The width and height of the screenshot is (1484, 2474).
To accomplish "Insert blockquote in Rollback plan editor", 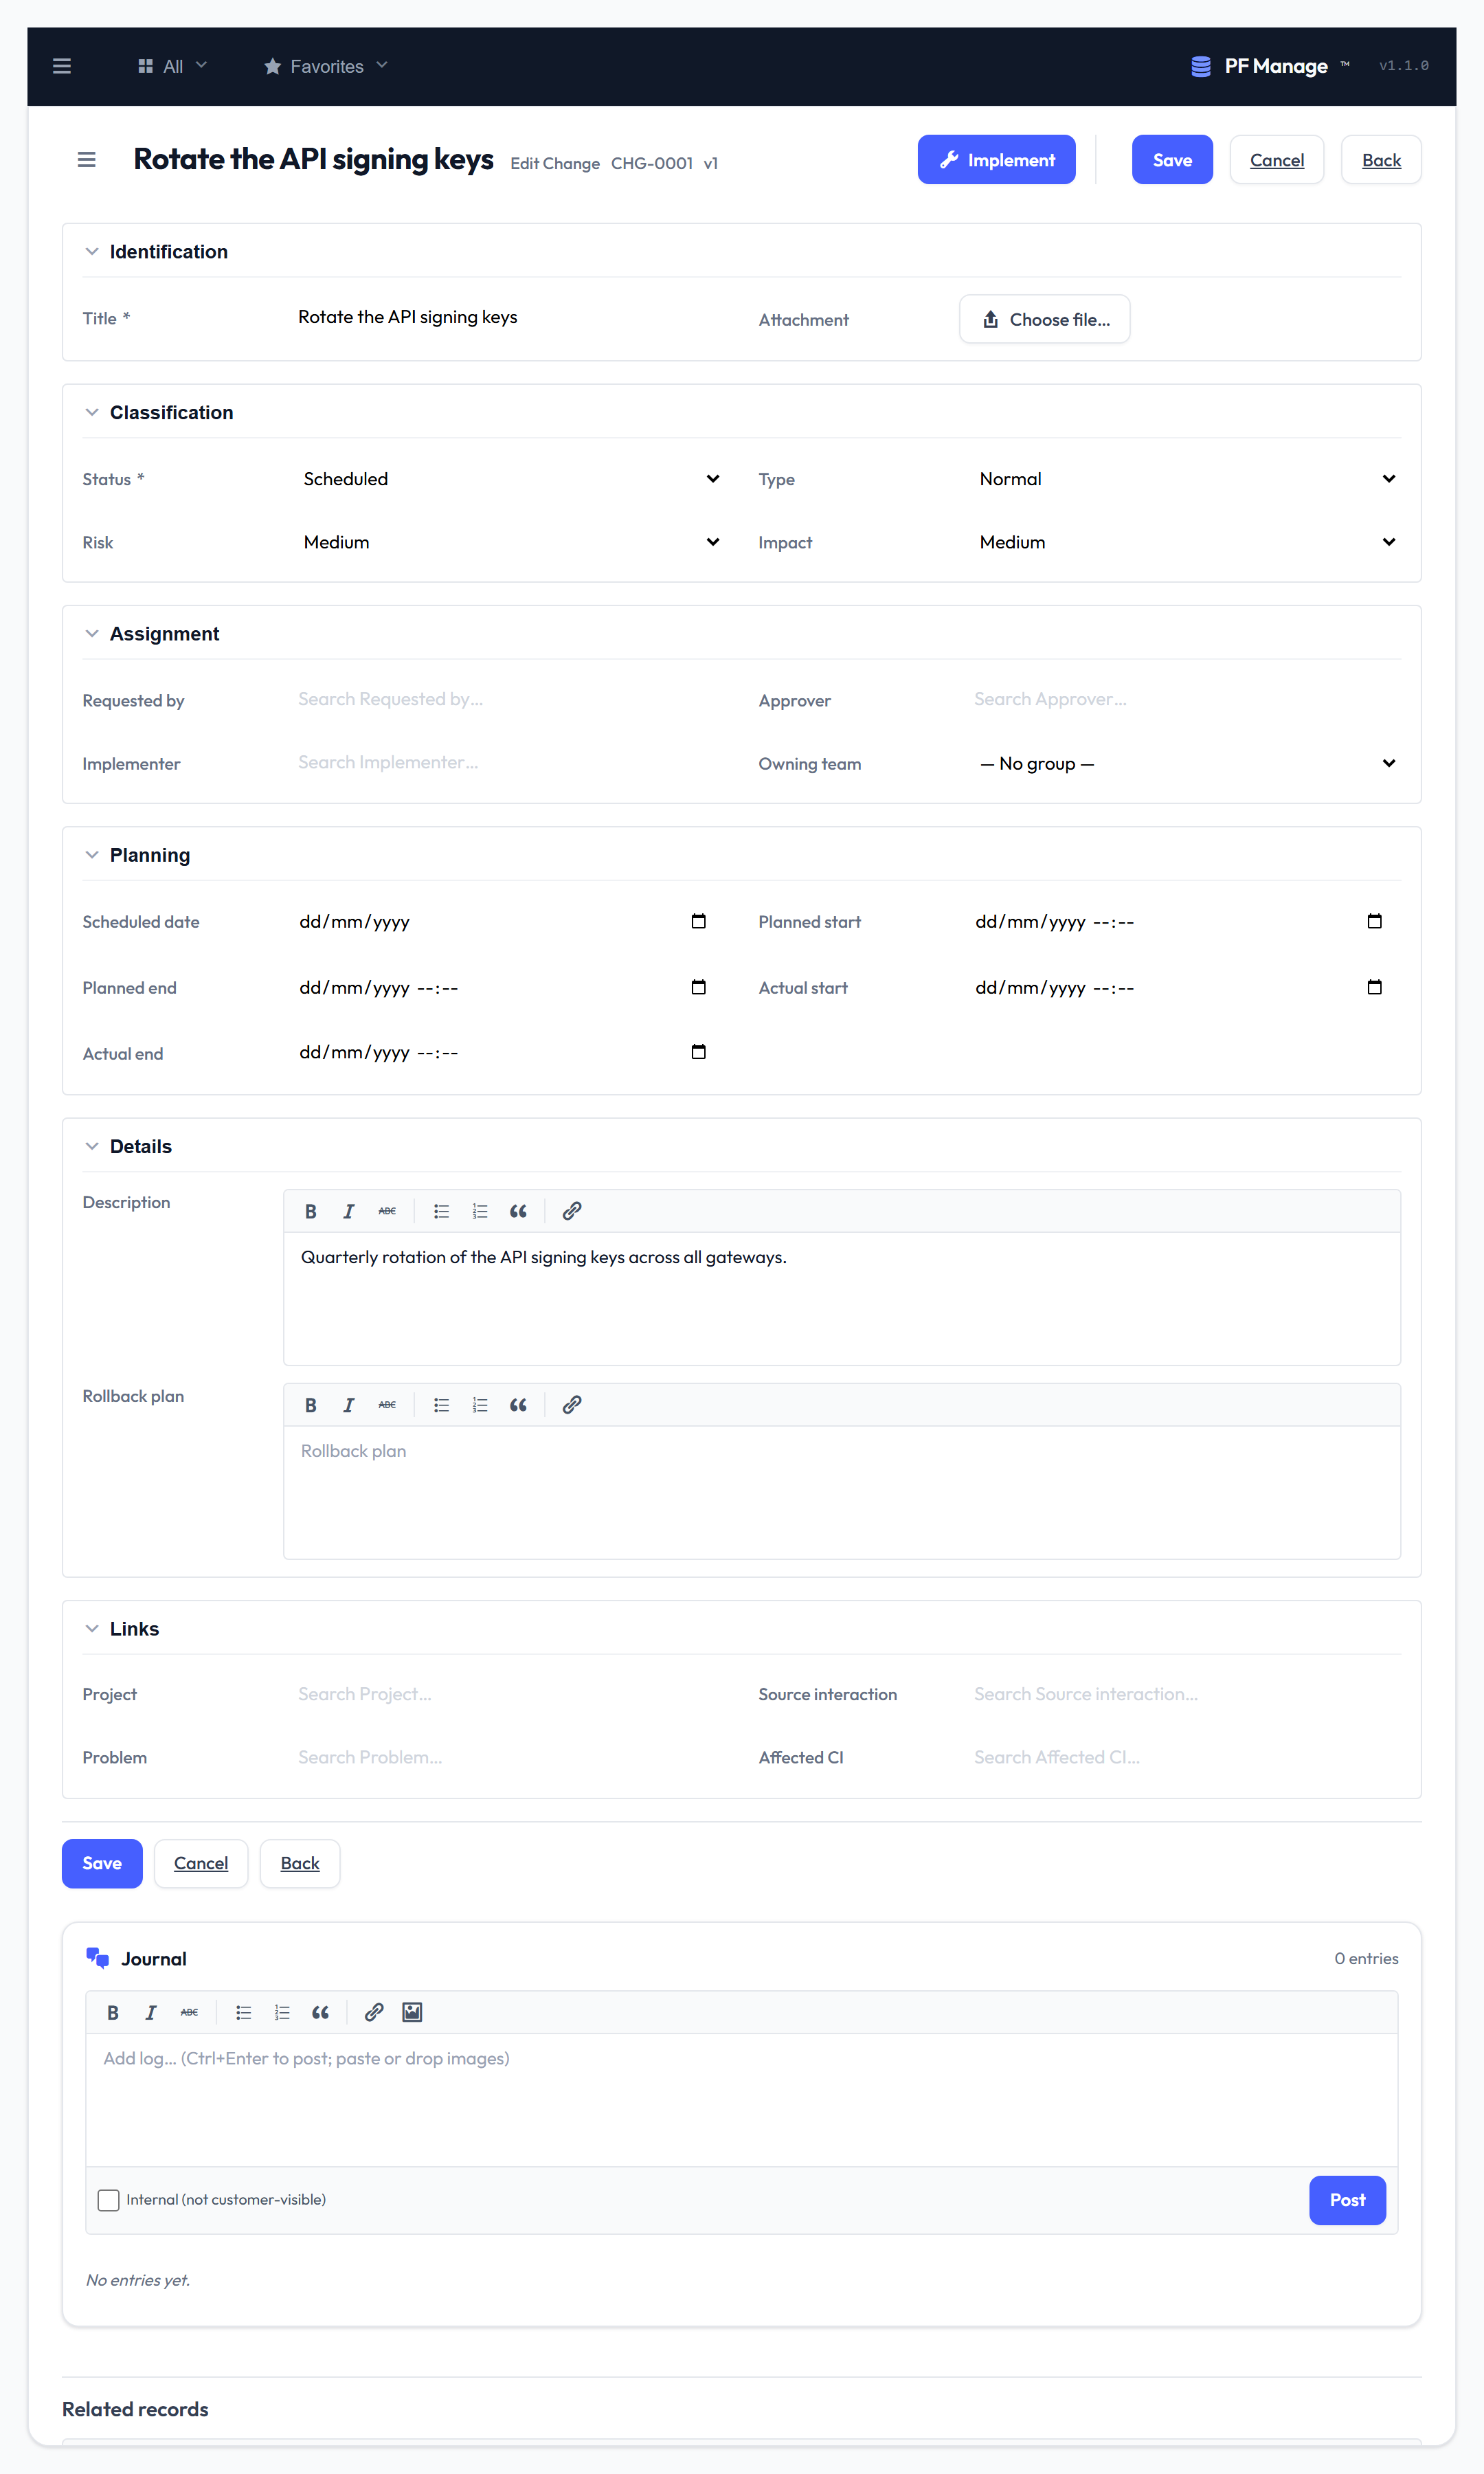I will click(518, 1405).
